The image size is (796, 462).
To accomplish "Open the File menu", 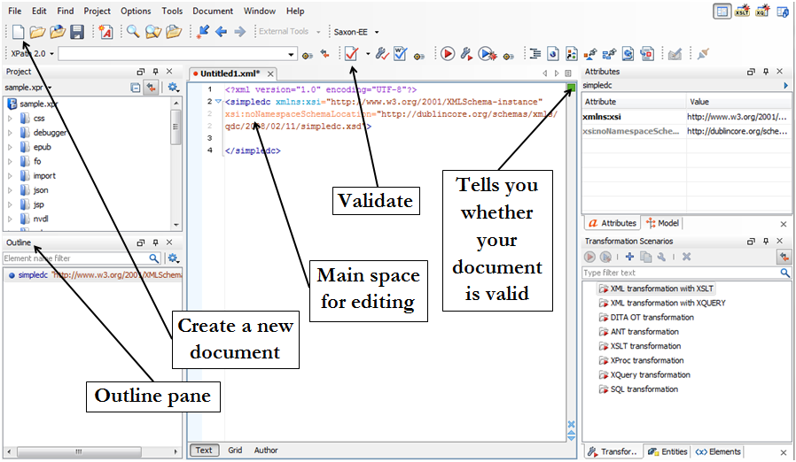I will pos(15,11).
